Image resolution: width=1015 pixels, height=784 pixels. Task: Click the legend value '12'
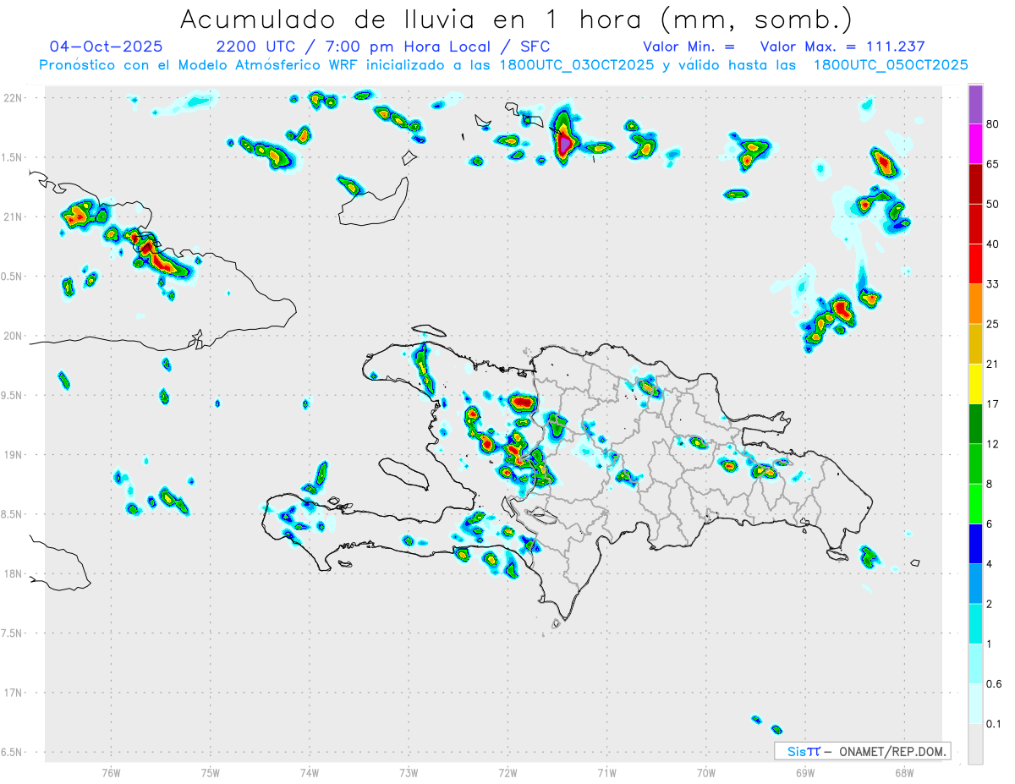pos(993,444)
